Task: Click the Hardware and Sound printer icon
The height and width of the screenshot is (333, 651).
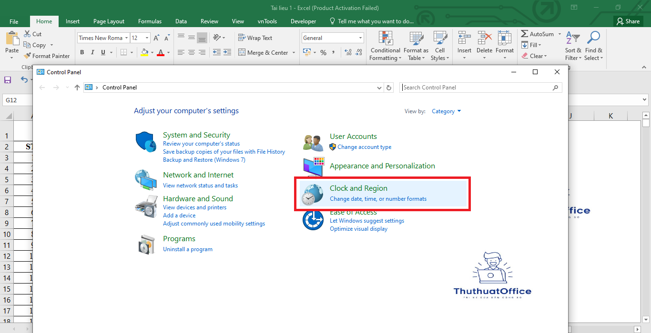Action: (x=145, y=206)
